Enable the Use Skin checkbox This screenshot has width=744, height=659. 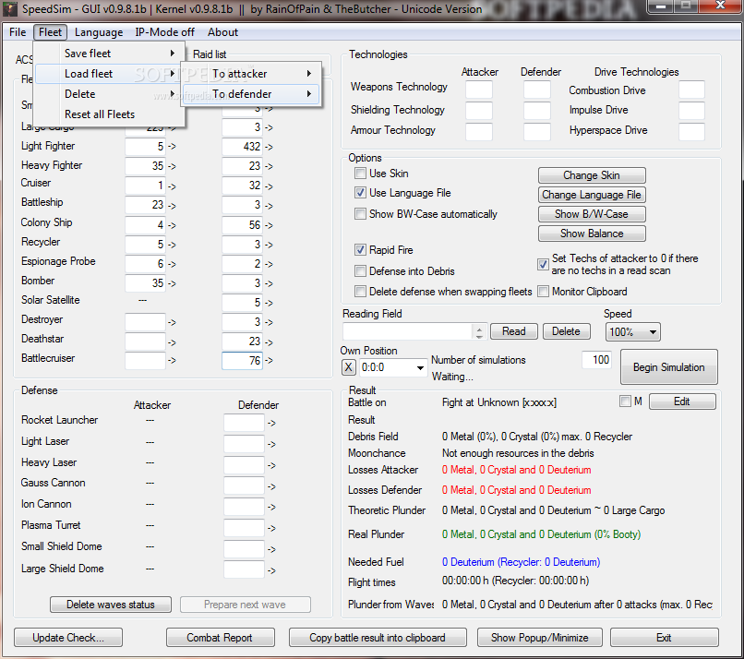[360, 174]
